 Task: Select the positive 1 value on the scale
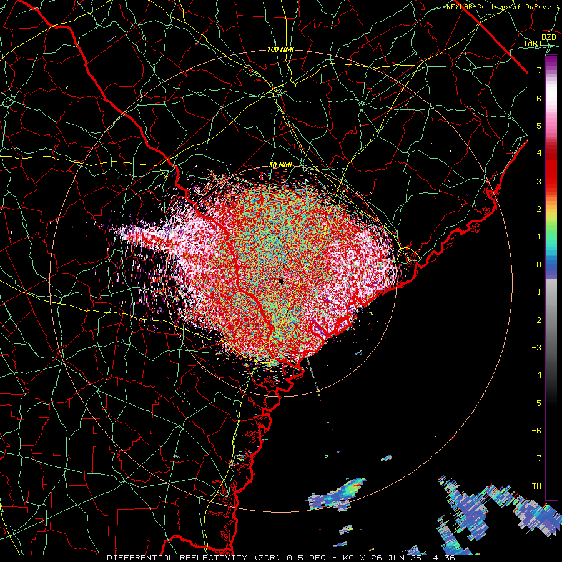point(539,237)
